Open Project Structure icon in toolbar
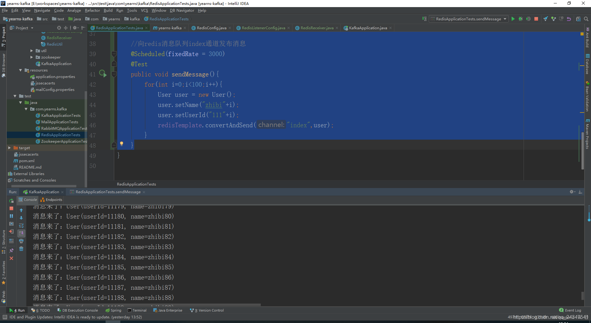This screenshot has height=323, width=591. (x=578, y=19)
